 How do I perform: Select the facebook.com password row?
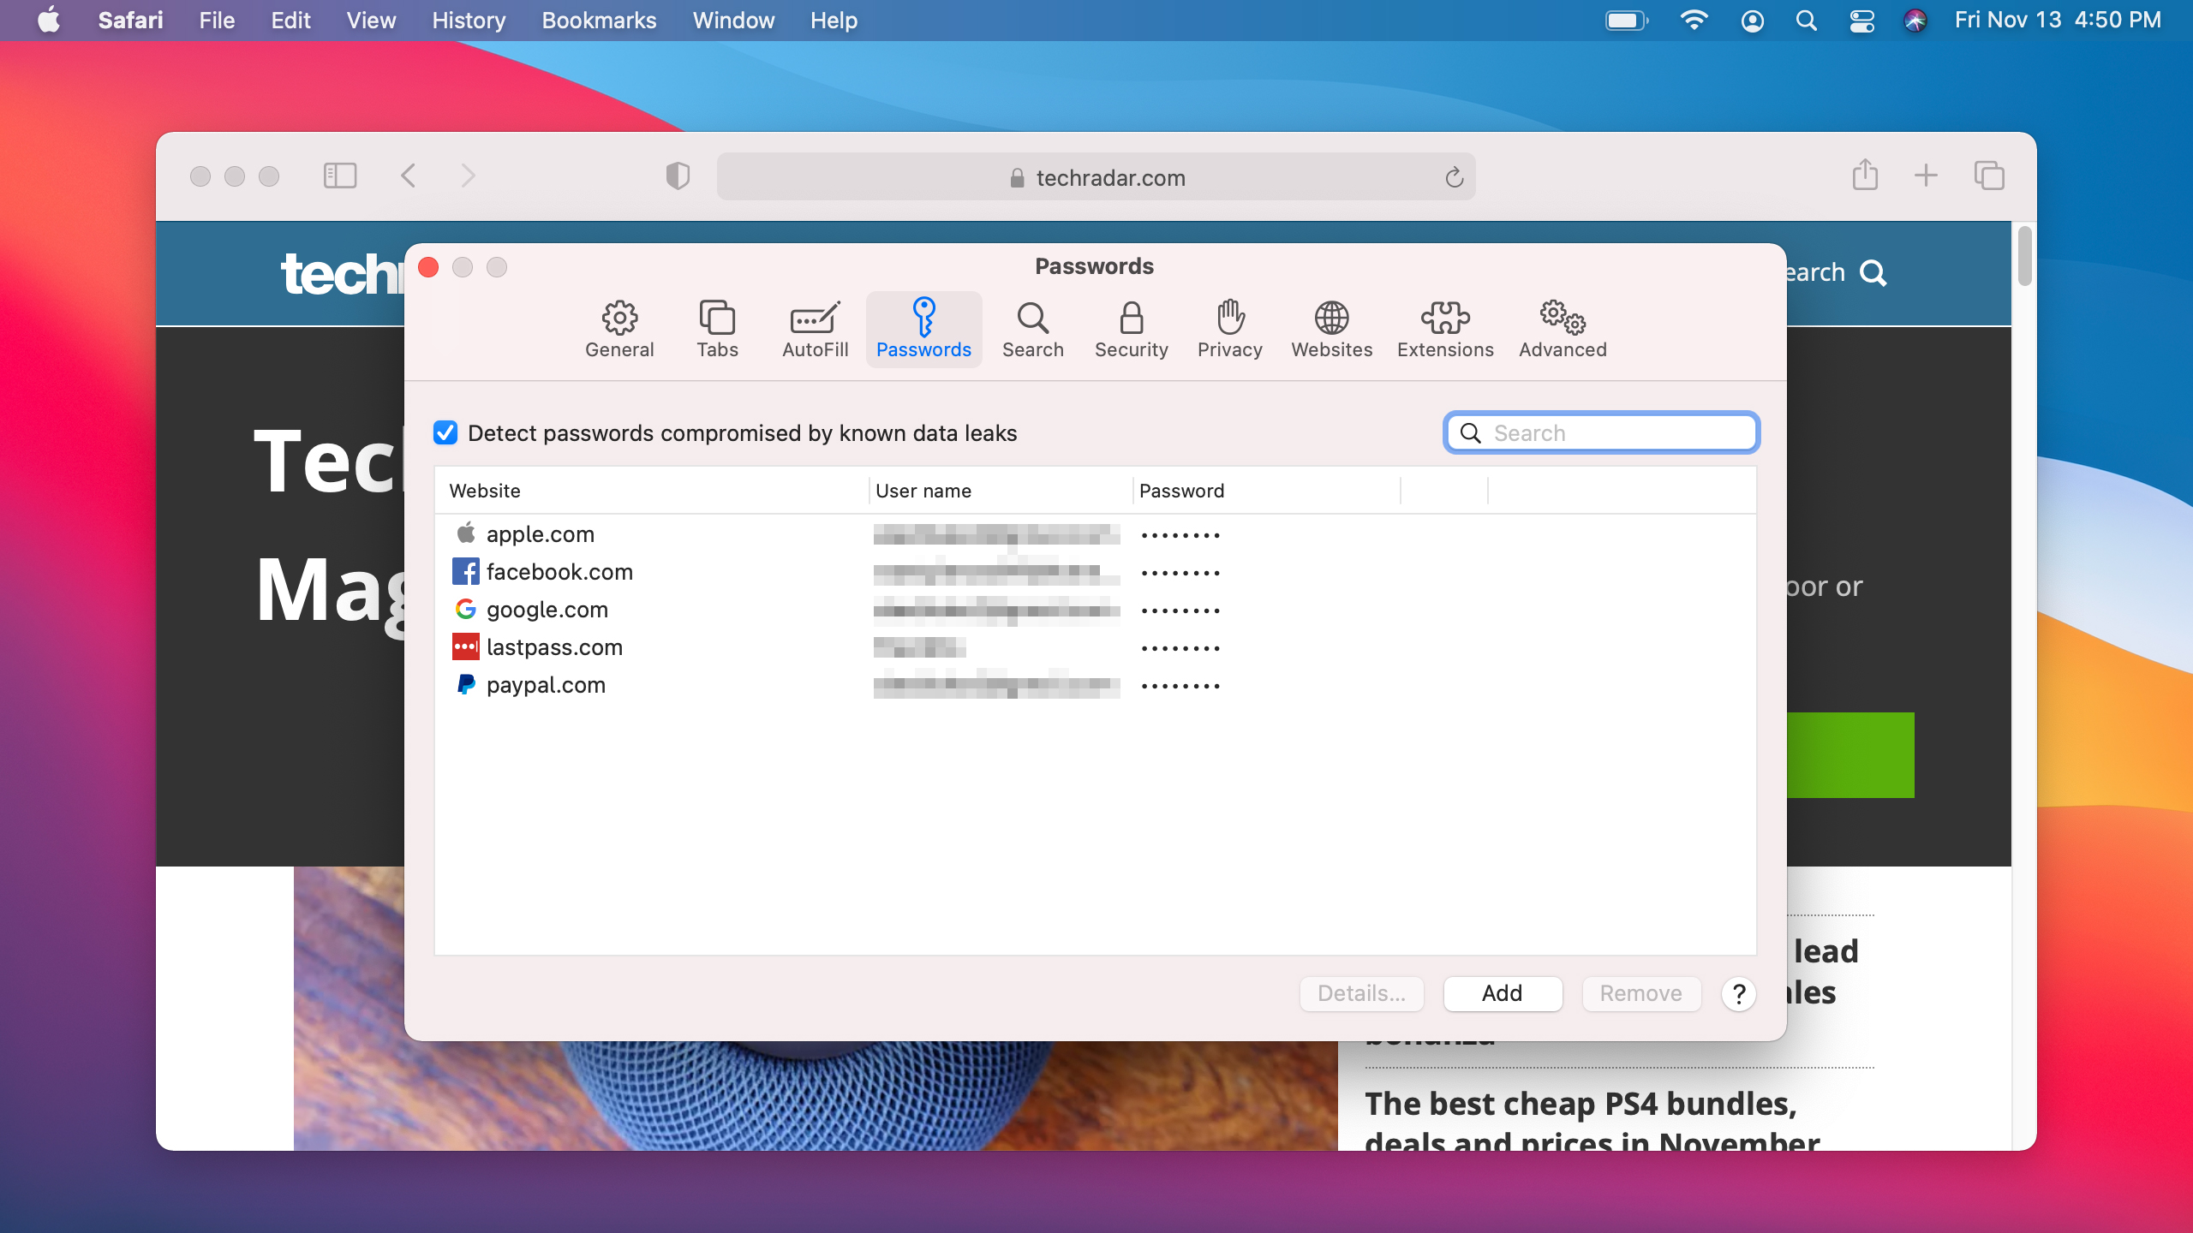[1095, 572]
